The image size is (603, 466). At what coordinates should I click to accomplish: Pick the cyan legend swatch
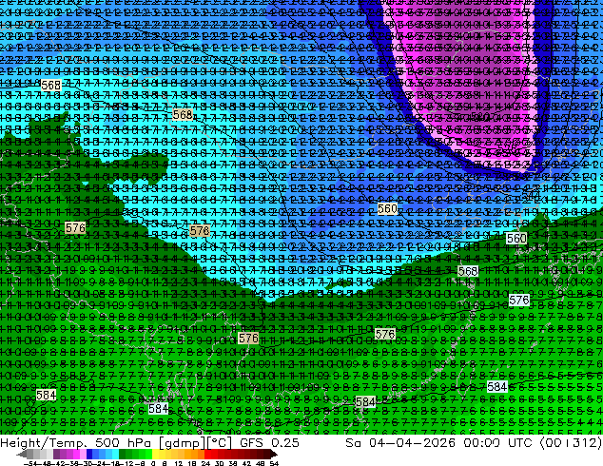pos(115,454)
